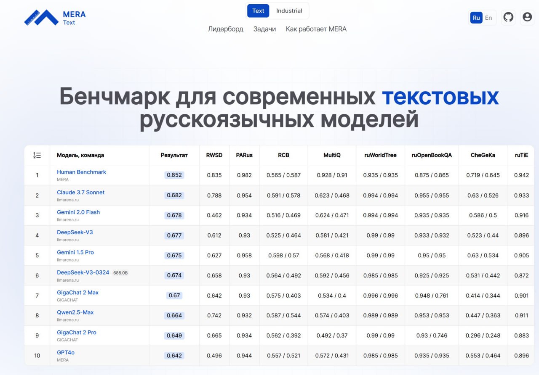This screenshot has width=539, height=375.
Task: Click the MultiQ column header
Action: [x=332, y=155]
